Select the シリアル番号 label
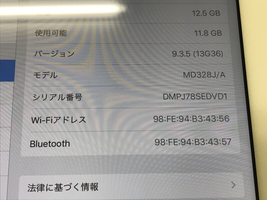Image resolution: width=267 pixels, height=200 pixels. click(x=57, y=97)
